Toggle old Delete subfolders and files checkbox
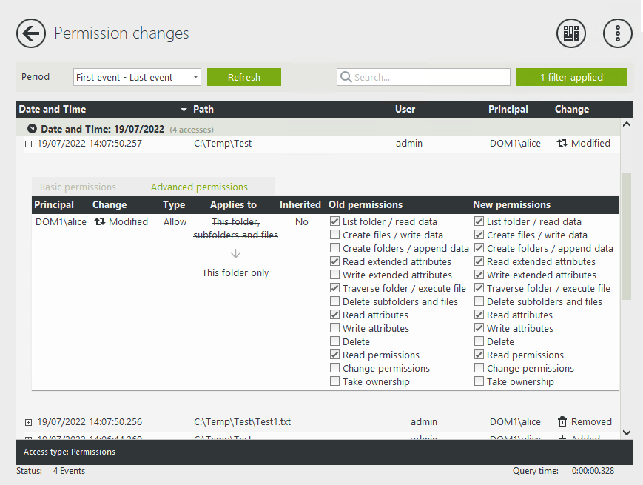Image resolution: width=643 pixels, height=485 pixels. (335, 301)
